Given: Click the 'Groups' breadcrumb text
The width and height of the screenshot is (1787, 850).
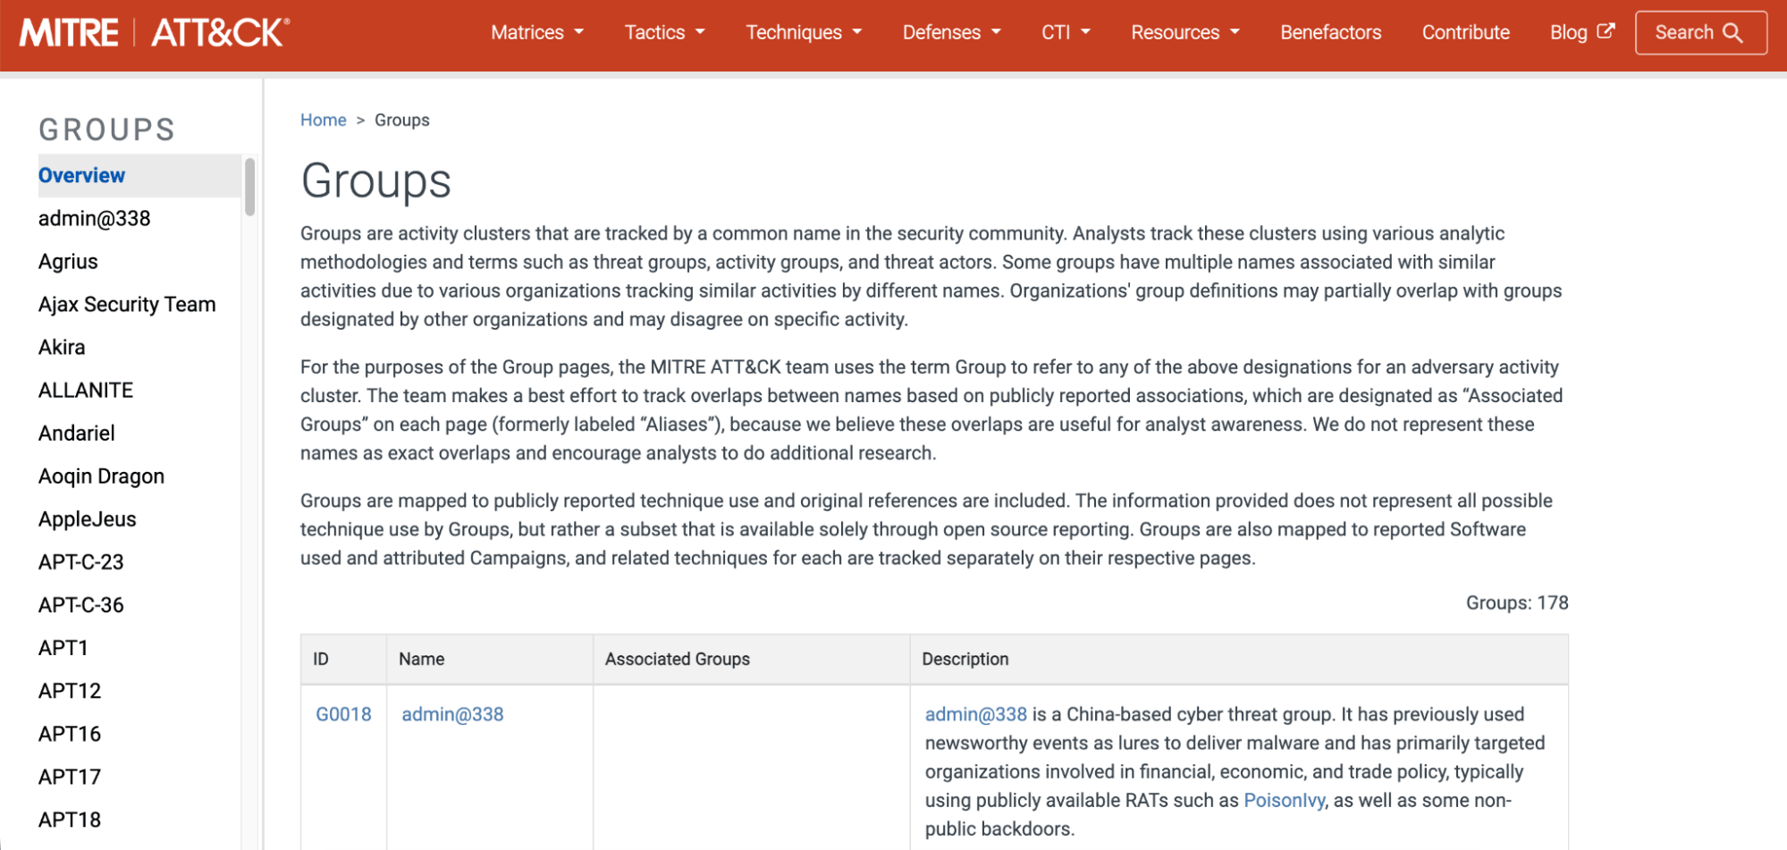Looking at the screenshot, I should click(402, 121).
